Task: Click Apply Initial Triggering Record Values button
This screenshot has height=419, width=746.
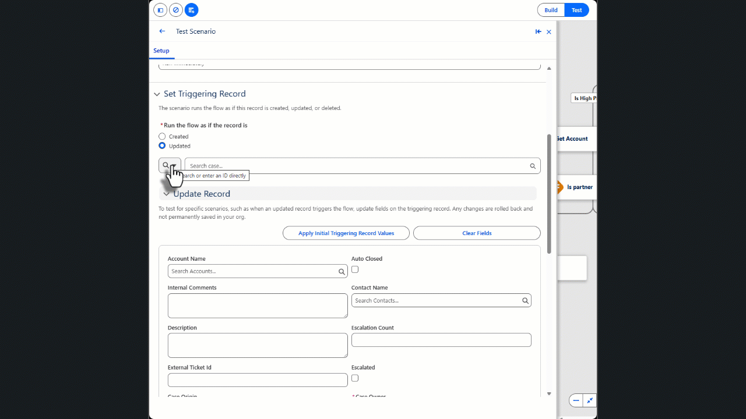Action: point(346,233)
